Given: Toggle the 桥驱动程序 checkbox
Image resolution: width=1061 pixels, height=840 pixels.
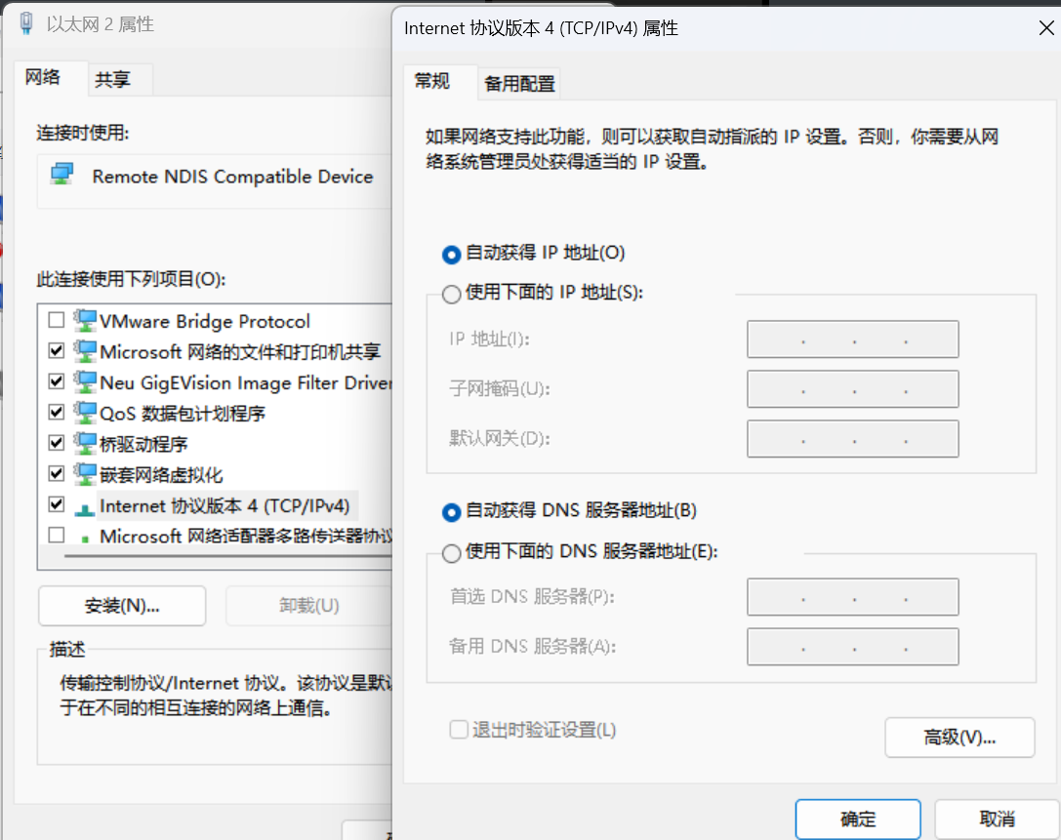Looking at the screenshot, I should point(57,443).
